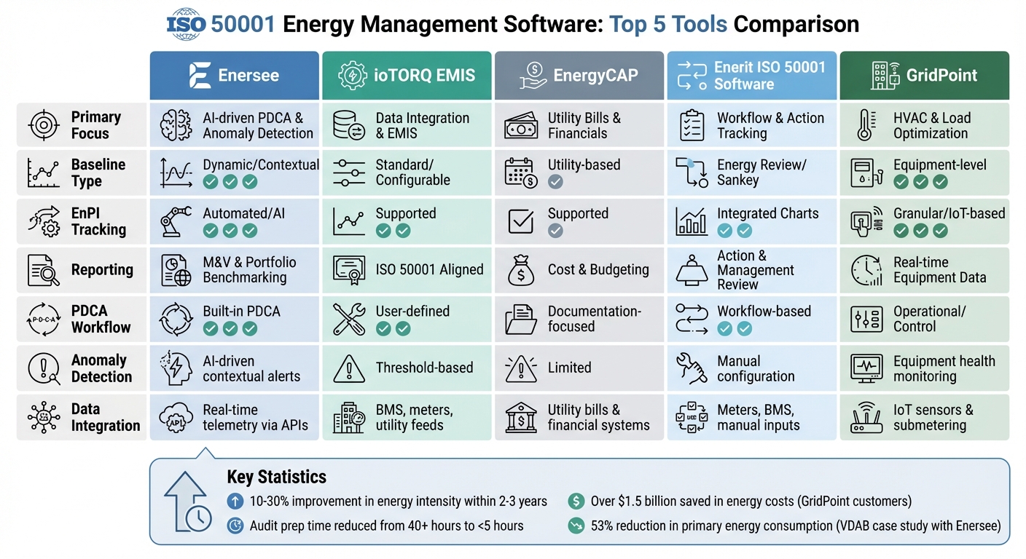Viewport: 1026px width, 559px height.
Task: Click the Baseline Type chart icon
Action: pyautogui.click(x=43, y=173)
